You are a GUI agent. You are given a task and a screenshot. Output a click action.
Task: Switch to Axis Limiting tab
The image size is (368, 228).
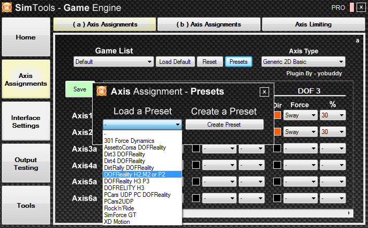(313, 24)
